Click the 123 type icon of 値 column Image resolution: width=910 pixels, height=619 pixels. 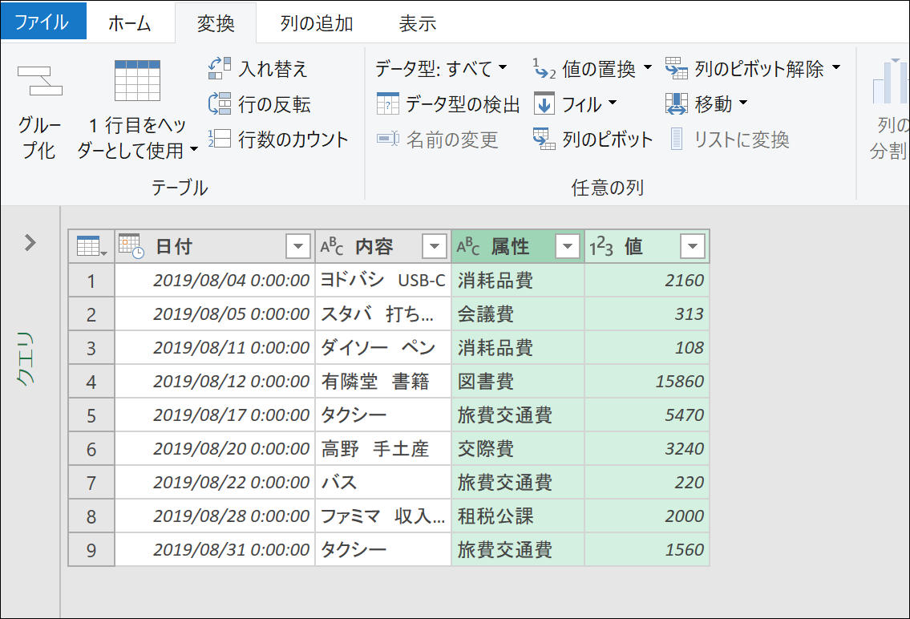pos(601,246)
